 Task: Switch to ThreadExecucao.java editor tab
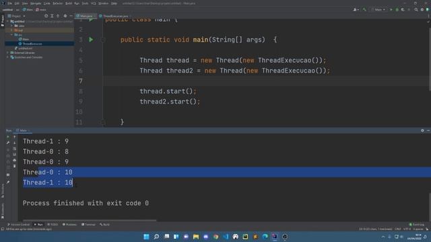tap(115, 16)
